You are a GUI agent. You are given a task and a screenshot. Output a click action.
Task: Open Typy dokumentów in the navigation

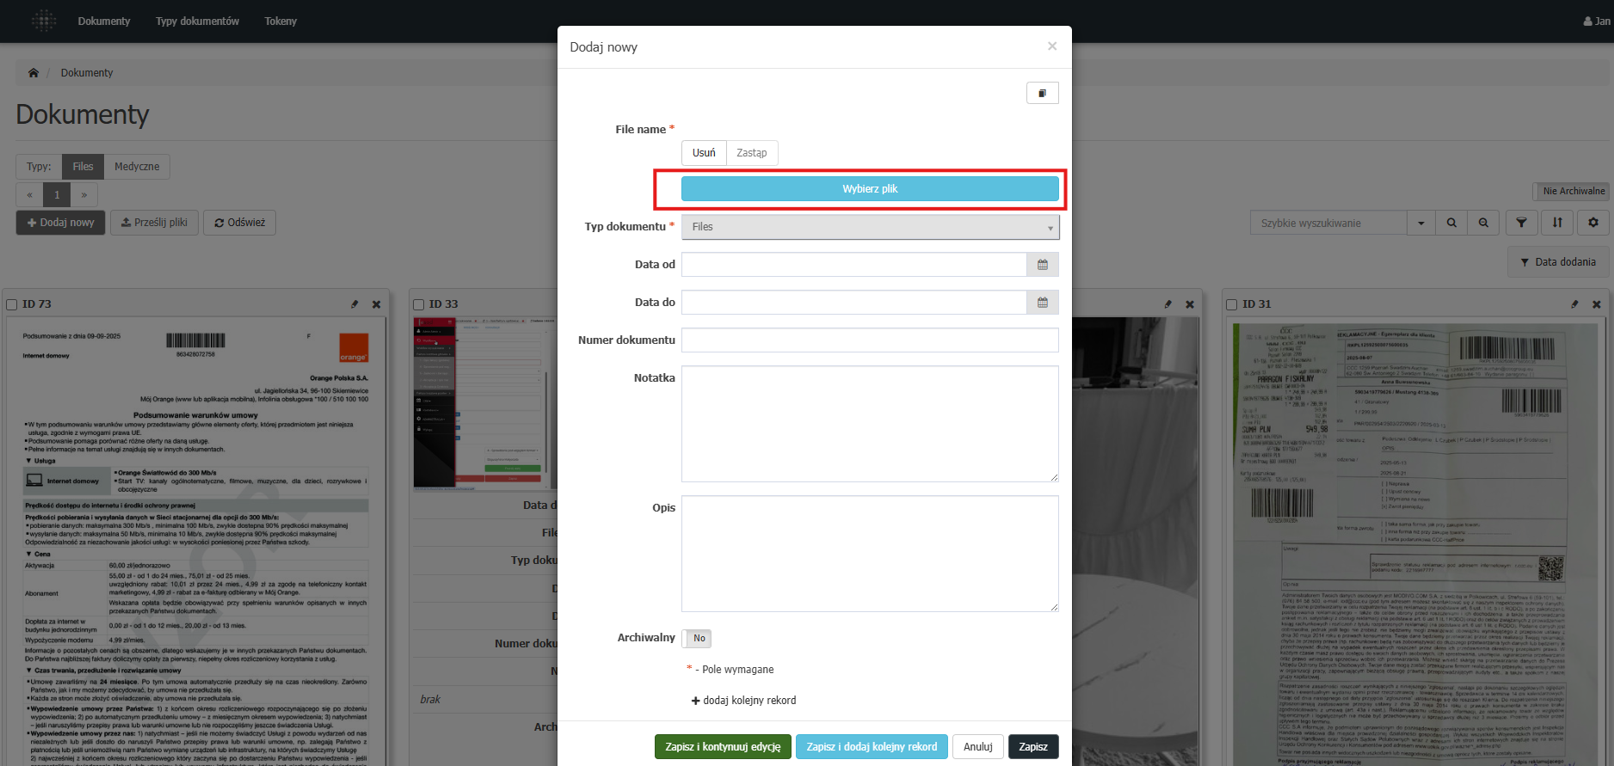(197, 21)
